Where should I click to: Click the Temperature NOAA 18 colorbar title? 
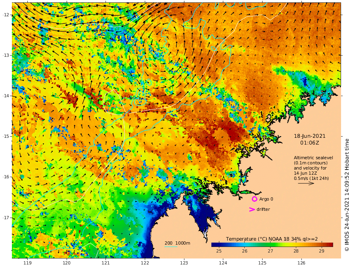[x=272, y=239]
